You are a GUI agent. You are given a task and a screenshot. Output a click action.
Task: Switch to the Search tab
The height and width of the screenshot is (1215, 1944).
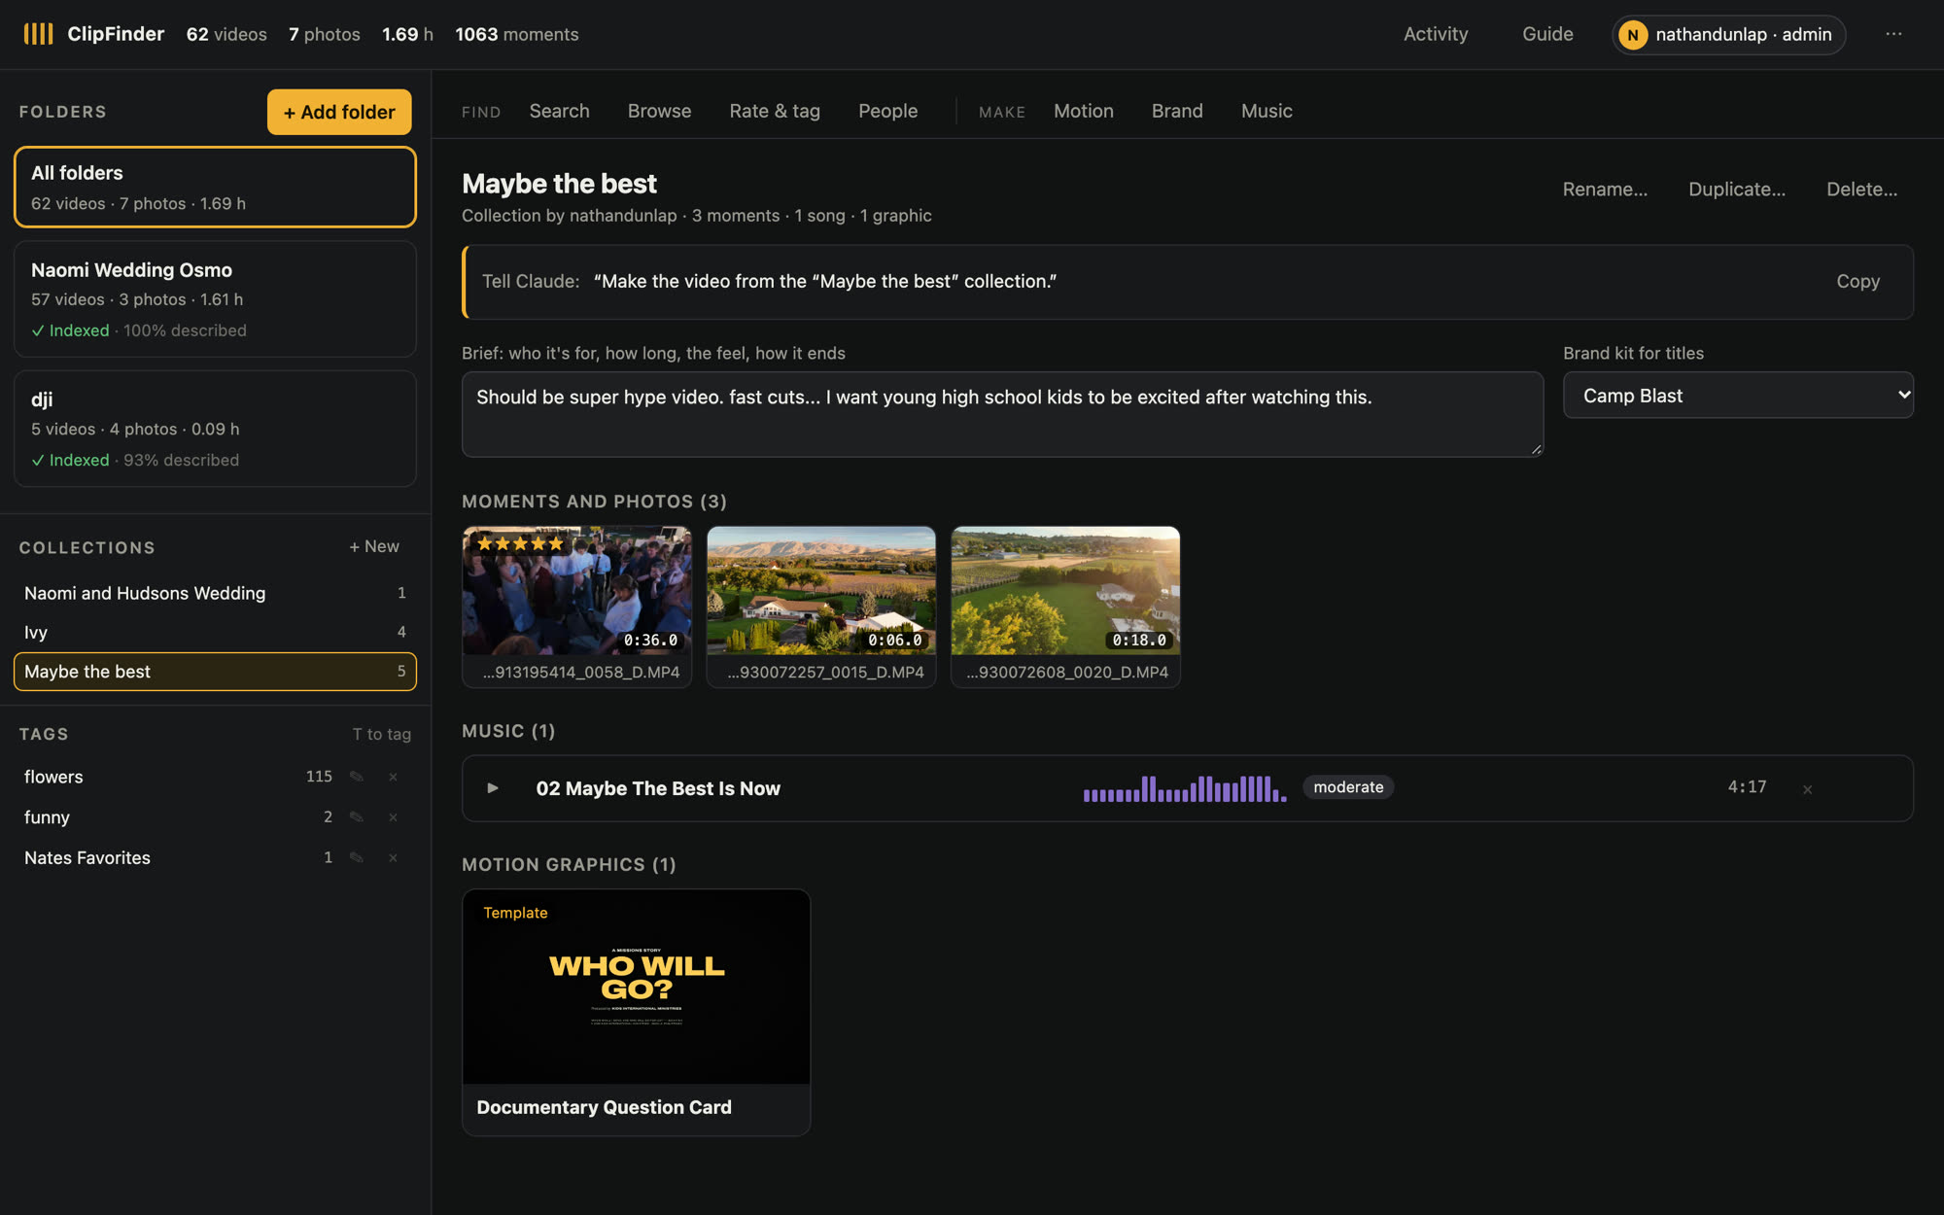point(559,111)
